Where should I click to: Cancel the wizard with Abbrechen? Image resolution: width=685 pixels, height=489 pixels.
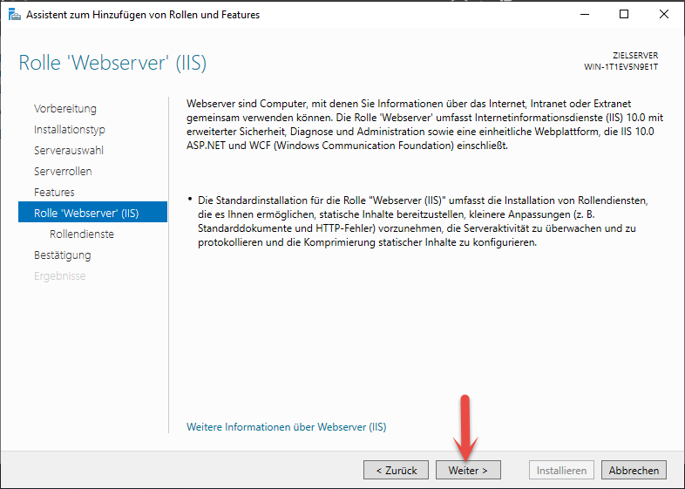[634, 470]
